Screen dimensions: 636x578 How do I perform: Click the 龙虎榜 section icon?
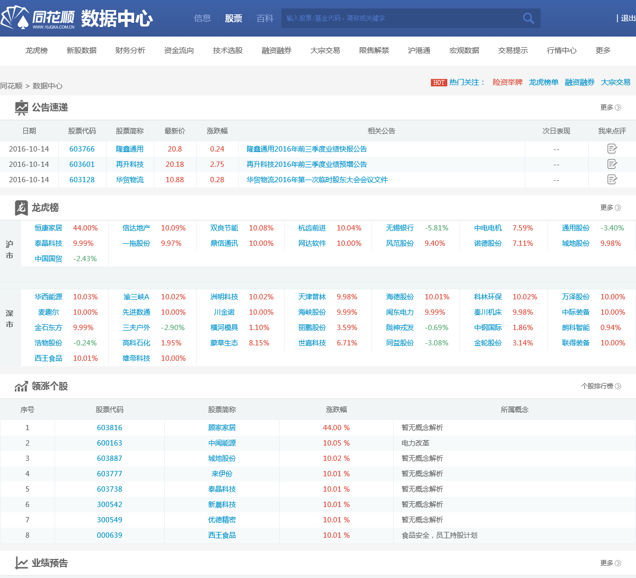[21, 208]
